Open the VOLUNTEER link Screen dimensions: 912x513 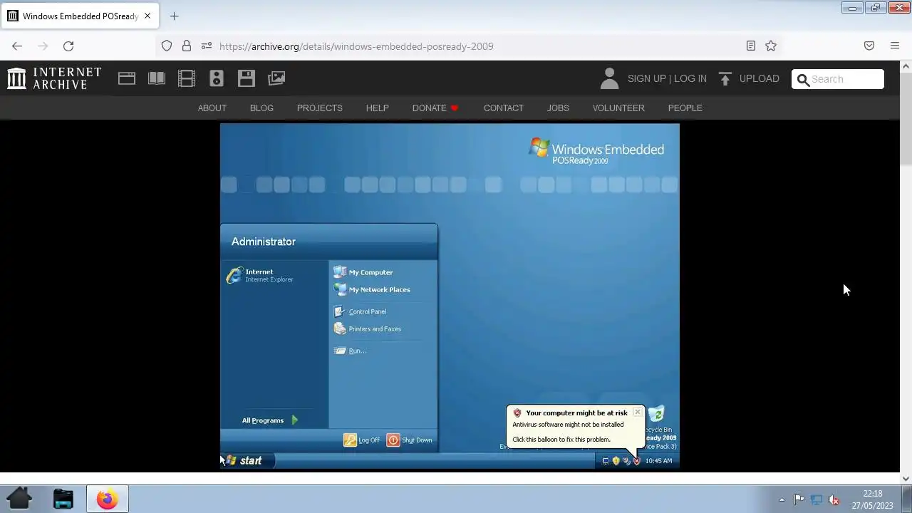(618, 108)
